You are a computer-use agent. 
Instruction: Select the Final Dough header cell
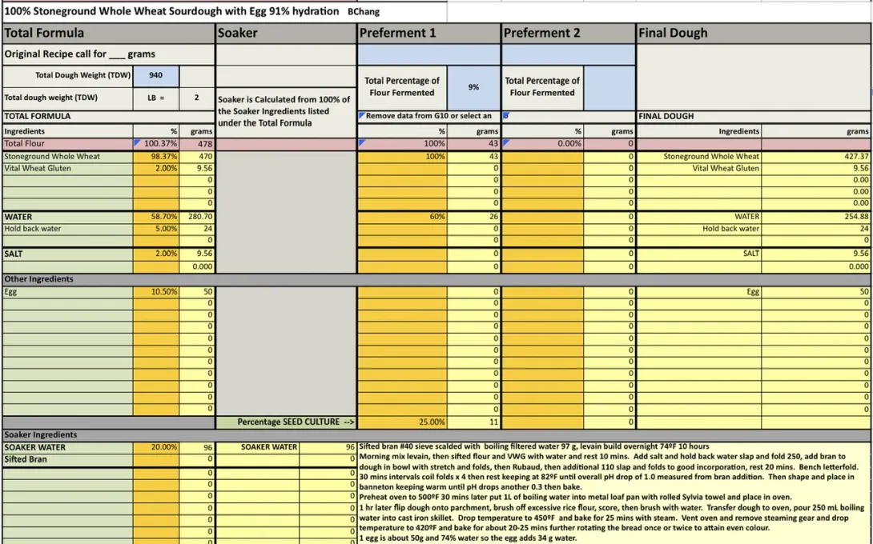pyautogui.click(x=754, y=33)
